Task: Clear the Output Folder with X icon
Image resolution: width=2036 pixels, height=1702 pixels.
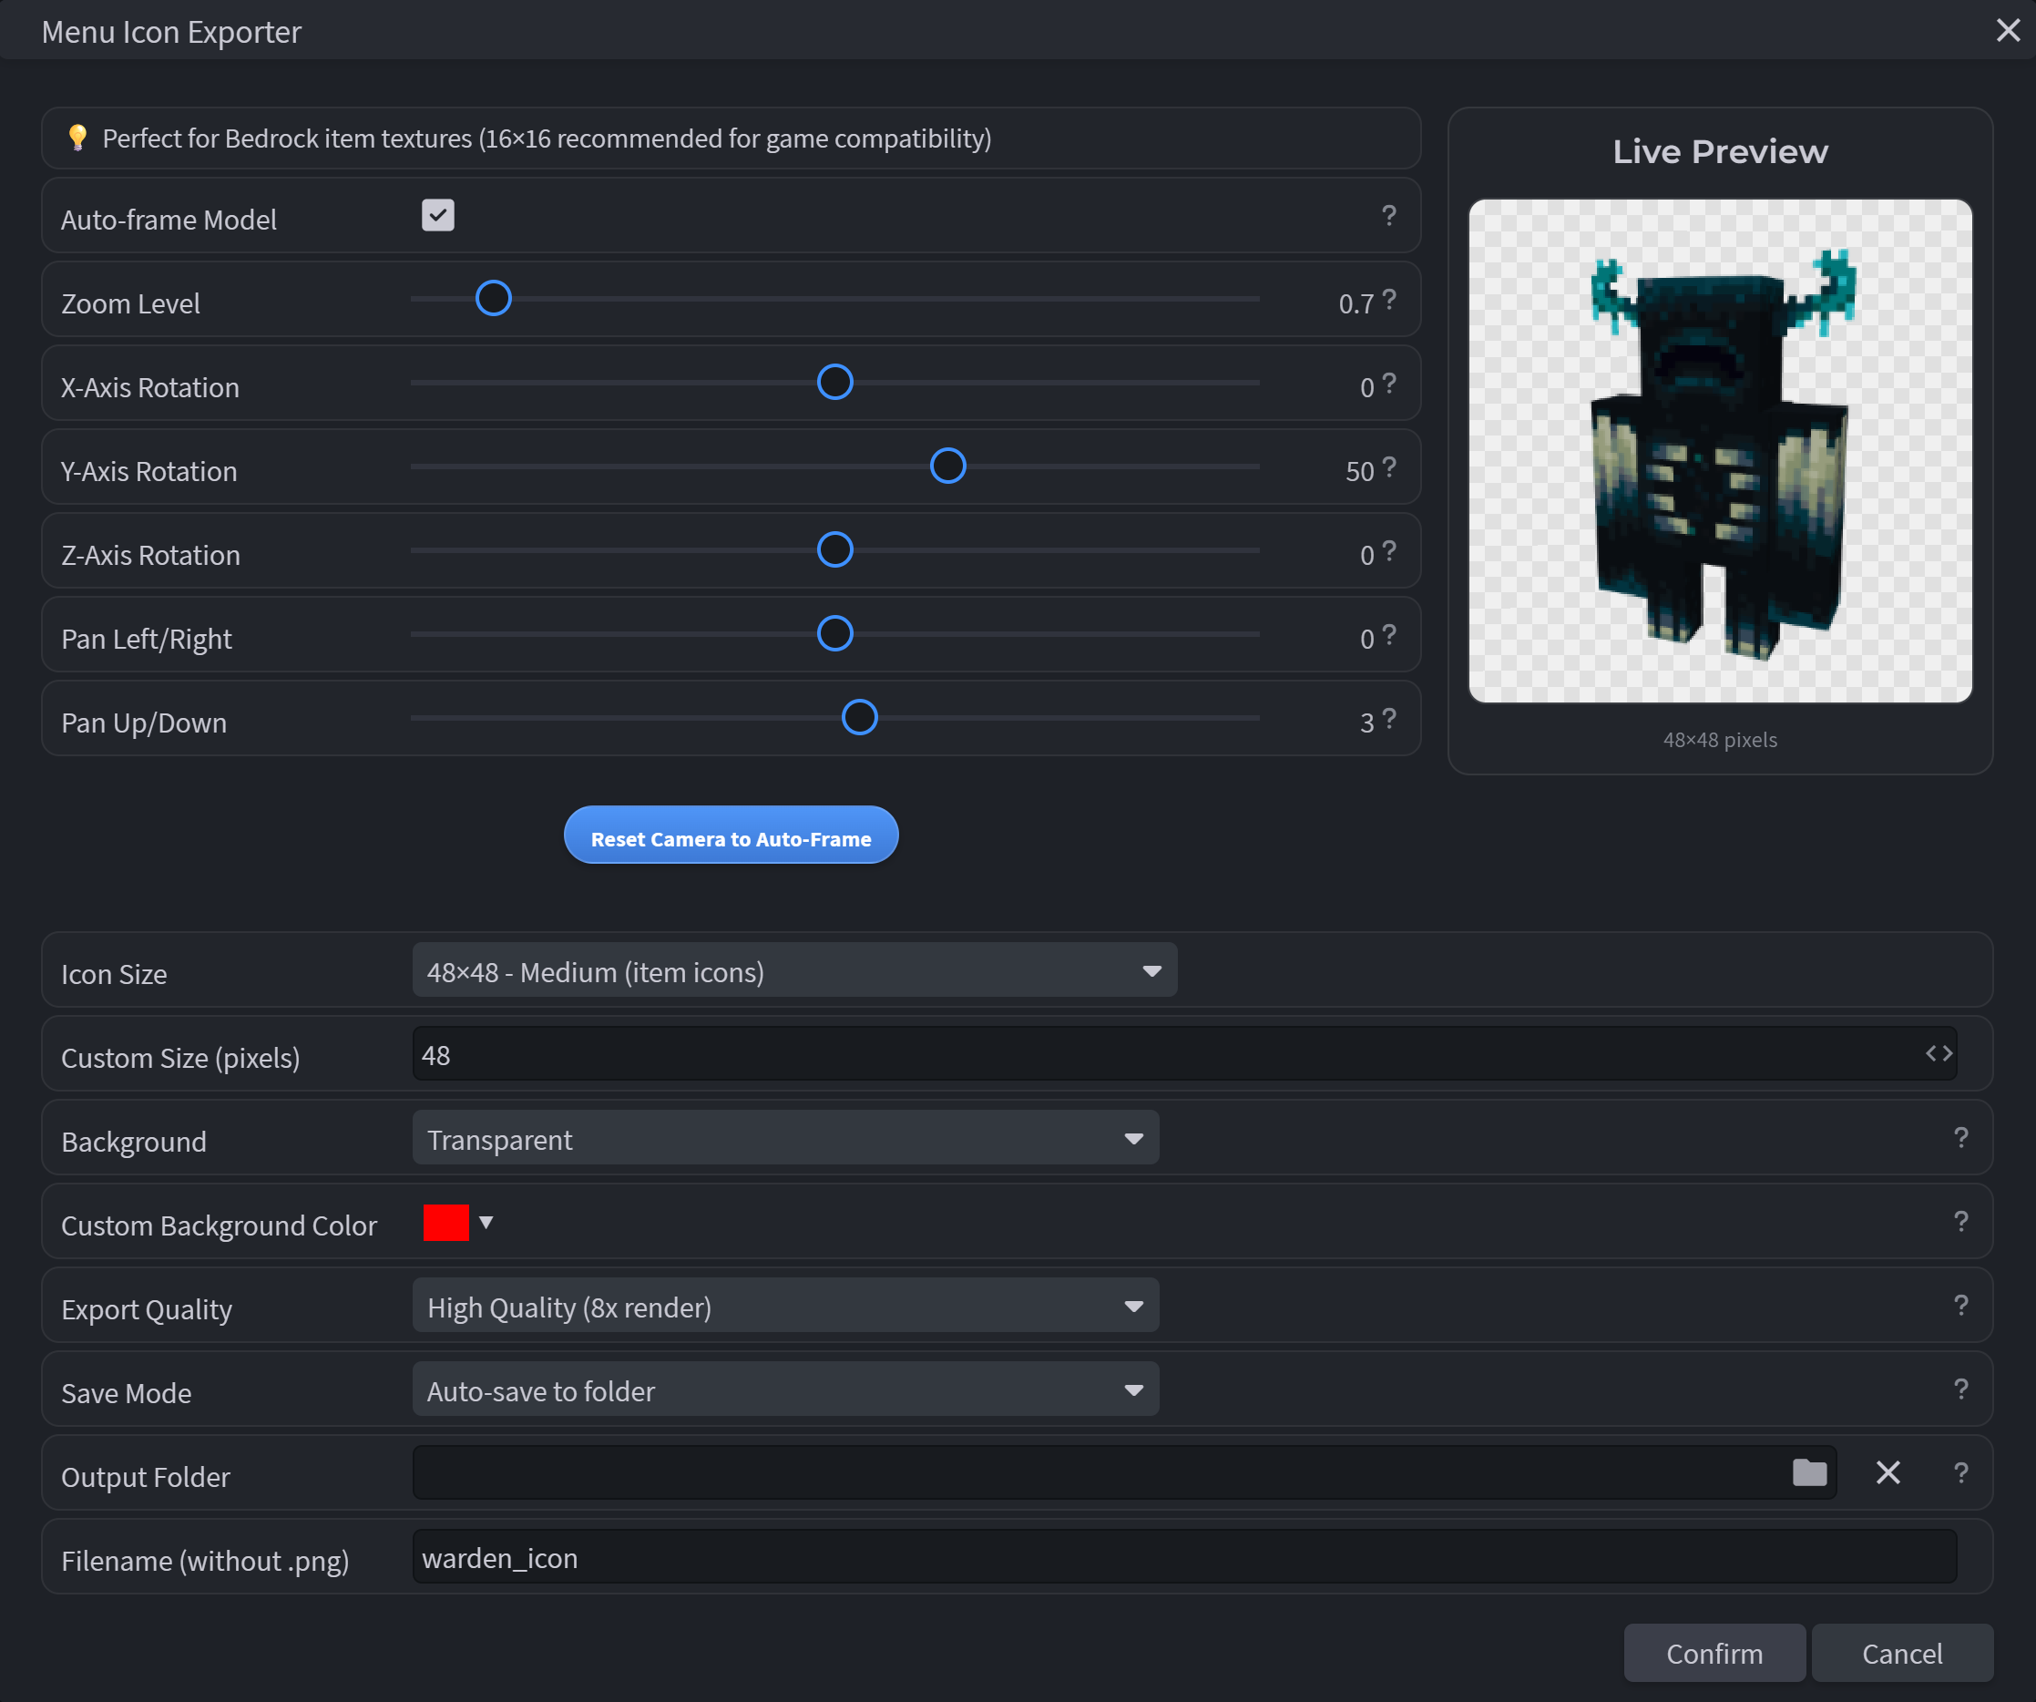Action: (x=1888, y=1473)
